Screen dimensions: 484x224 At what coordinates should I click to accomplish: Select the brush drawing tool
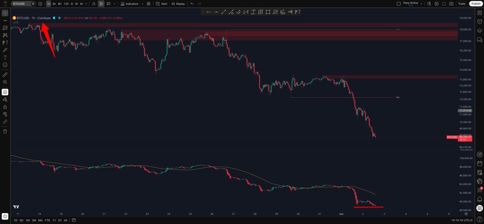[5, 50]
